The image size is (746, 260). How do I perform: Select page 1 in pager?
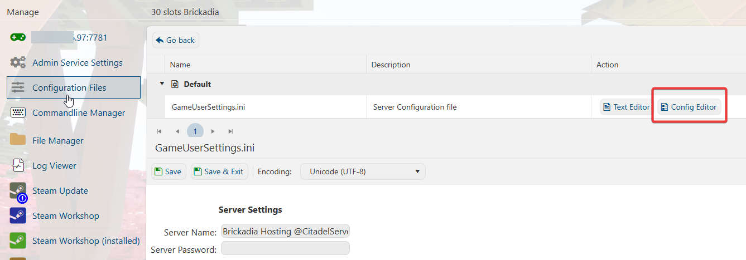[195, 131]
